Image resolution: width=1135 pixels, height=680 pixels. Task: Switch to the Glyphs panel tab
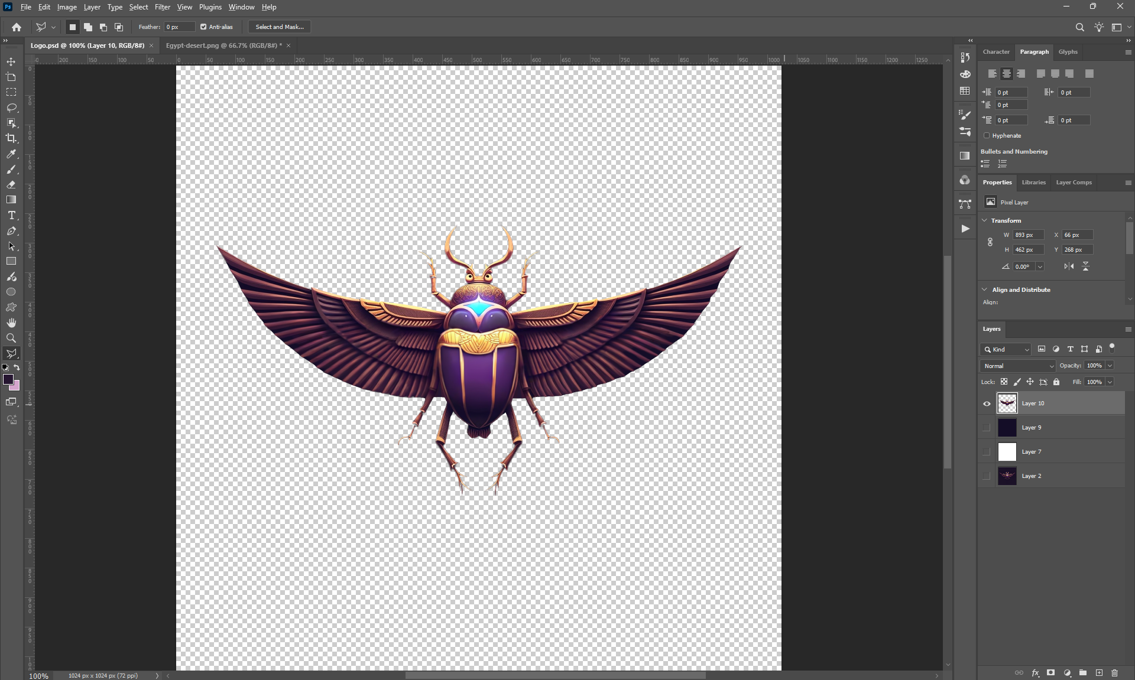pos(1068,52)
